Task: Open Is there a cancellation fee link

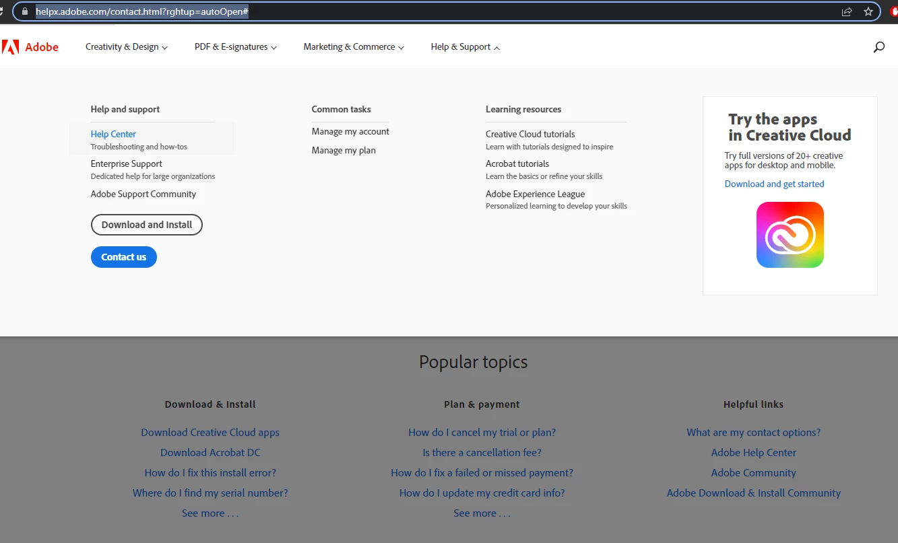Action: (482, 453)
